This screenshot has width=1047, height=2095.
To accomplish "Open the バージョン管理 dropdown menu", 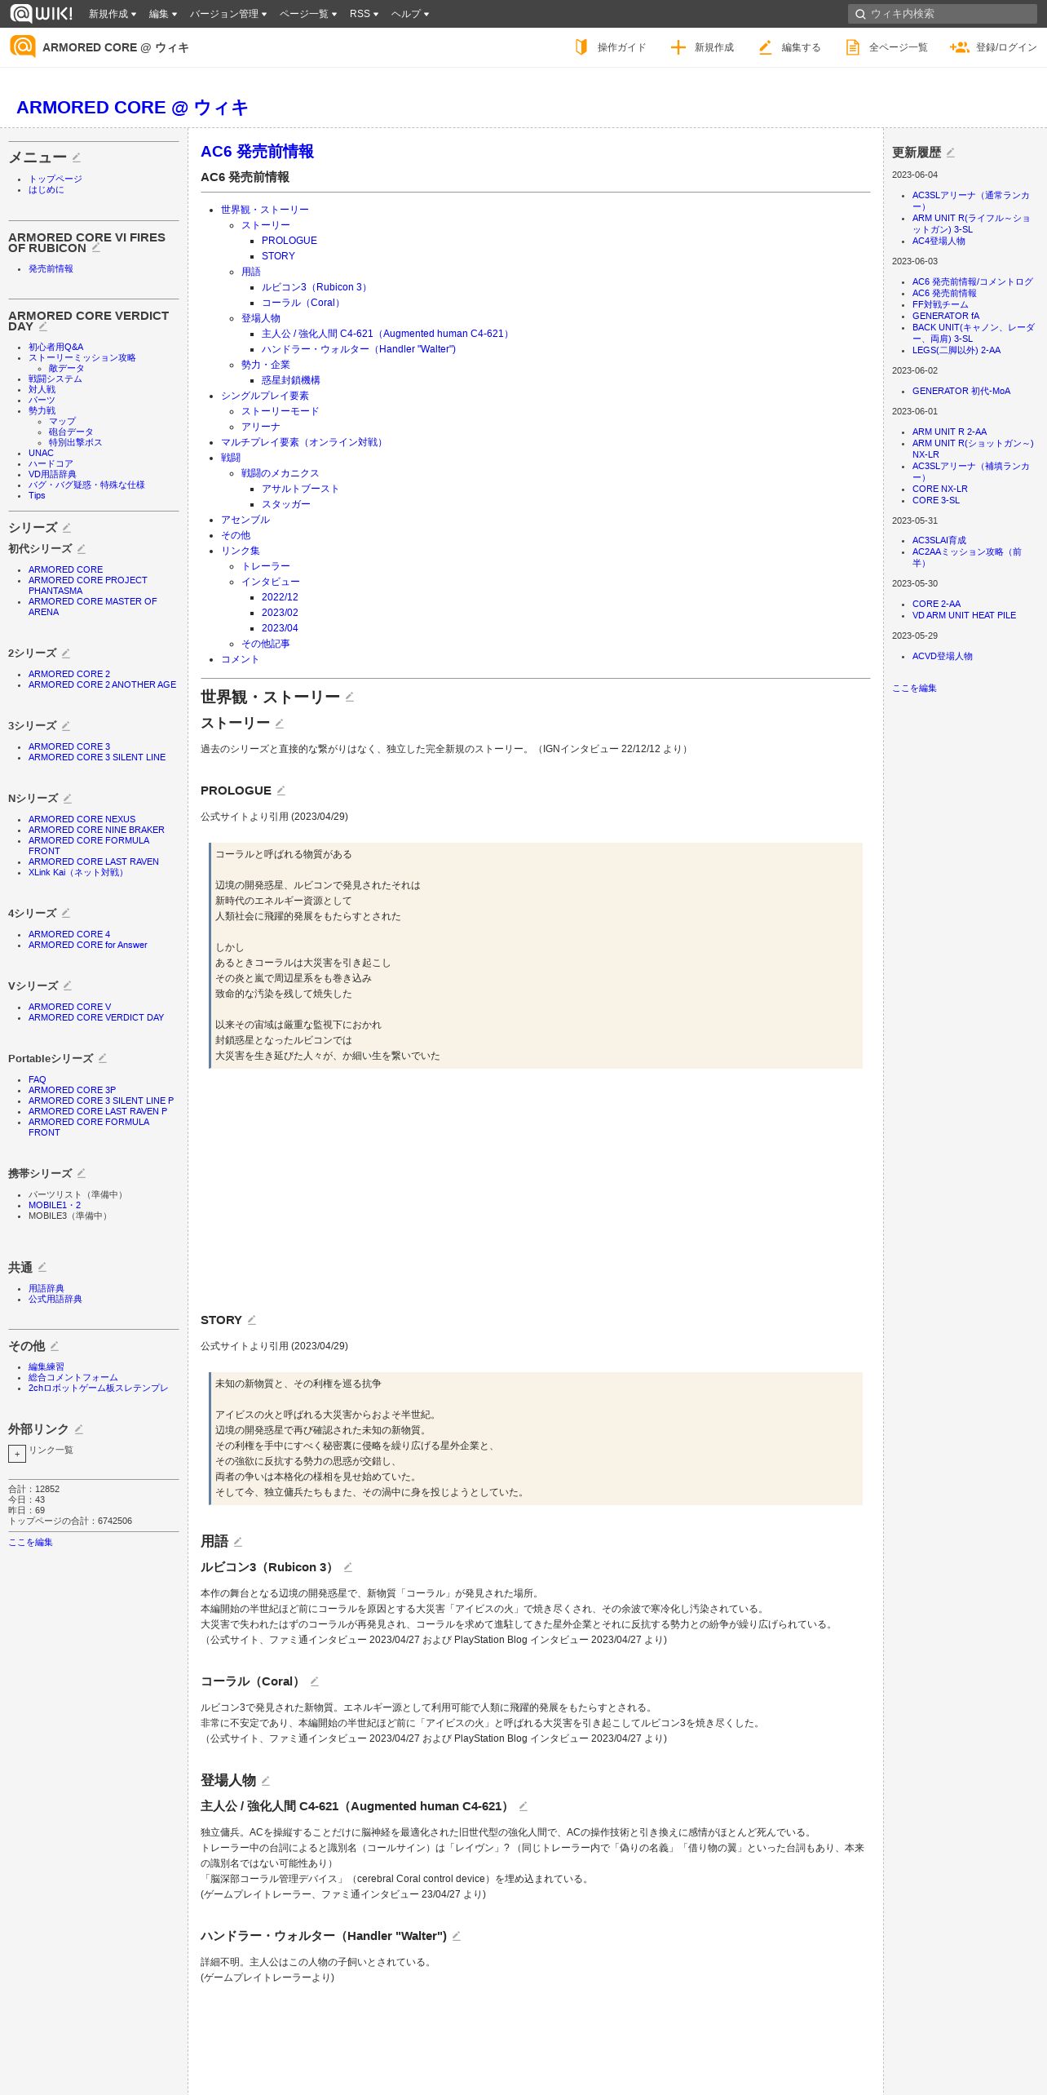I will (228, 14).
